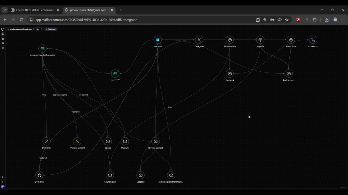Open the globe sidebar icon
348x195 pixels.
3,39
